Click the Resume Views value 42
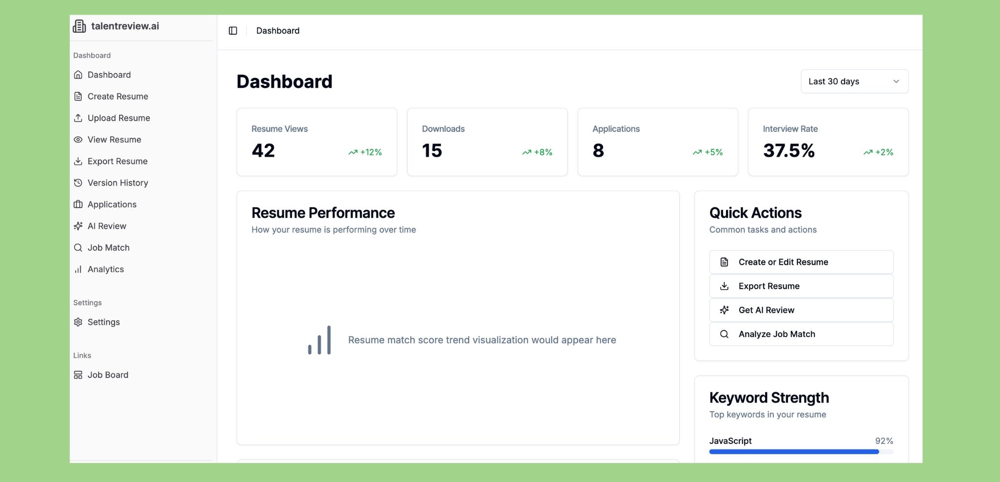 tap(263, 150)
